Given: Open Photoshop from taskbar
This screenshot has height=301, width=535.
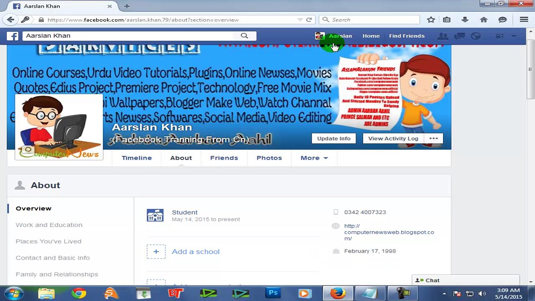Looking at the screenshot, I should [x=273, y=293].
